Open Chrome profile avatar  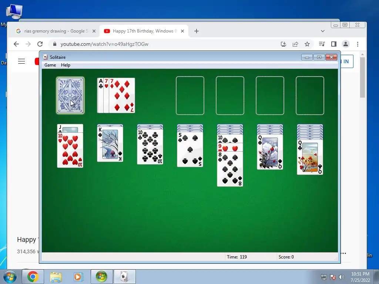(346, 44)
